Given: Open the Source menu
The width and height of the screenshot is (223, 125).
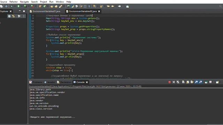Looking at the screenshot, I should click(3, 2).
